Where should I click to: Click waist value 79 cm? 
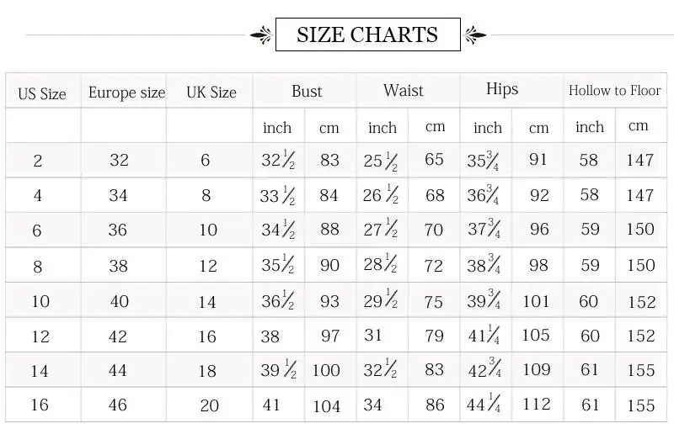point(434,336)
